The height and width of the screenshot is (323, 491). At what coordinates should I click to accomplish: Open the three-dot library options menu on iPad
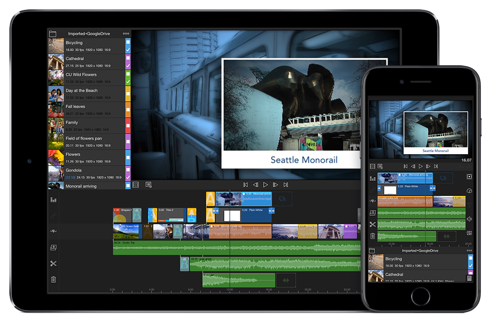(x=126, y=34)
